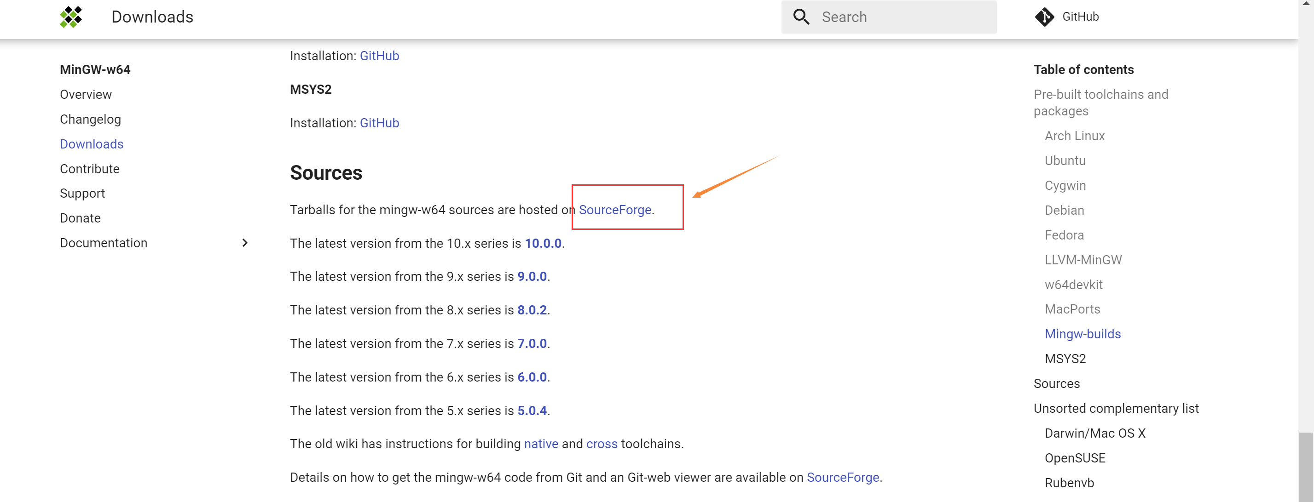Open the 5.0.4 version link
This screenshot has height=502, width=1314.
(532, 411)
